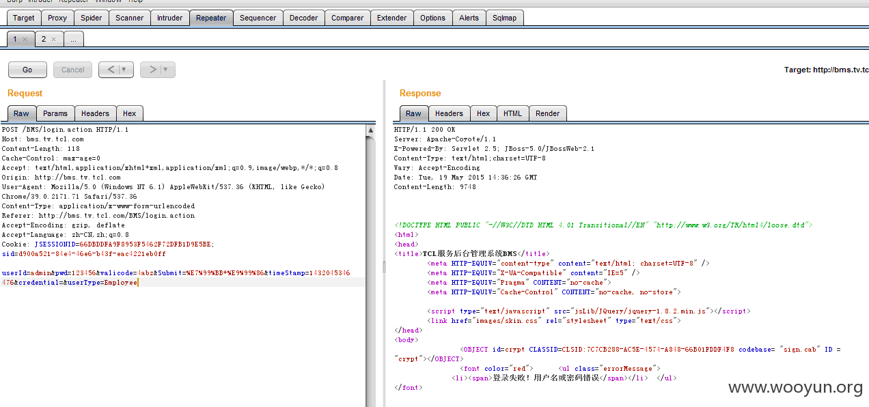Switch Response to Hex view
Viewport: 869px width, 407px height.
click(484, 113)
